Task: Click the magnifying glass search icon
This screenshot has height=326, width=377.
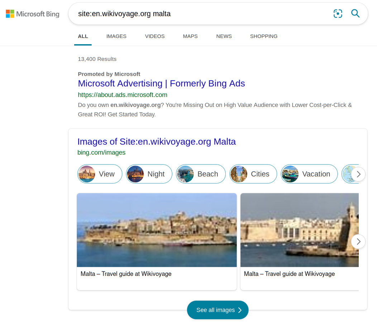Action: [x=355, y=14]
